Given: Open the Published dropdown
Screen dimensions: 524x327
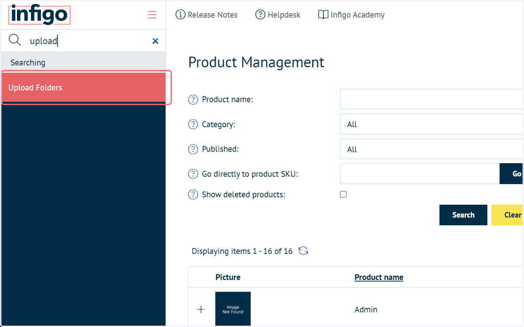Looking at the screenshot, I should click(431, 149).
